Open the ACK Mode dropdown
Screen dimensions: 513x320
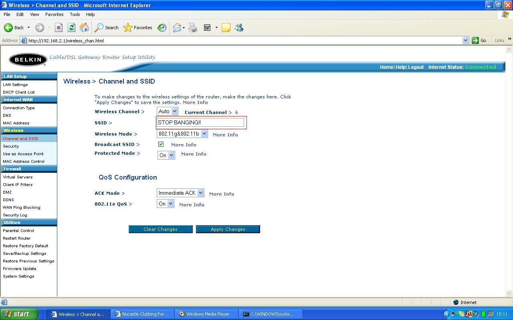pos(180,193)
